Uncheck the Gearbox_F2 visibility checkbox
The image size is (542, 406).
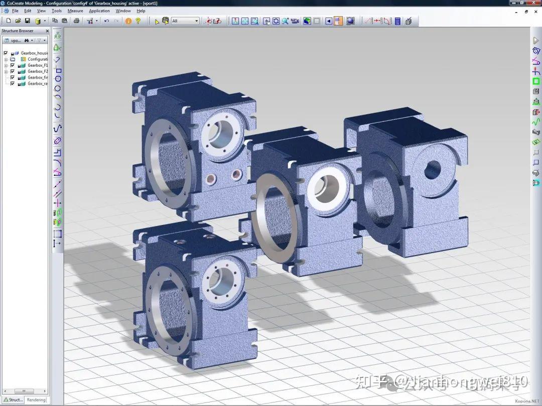pos(13,71)
